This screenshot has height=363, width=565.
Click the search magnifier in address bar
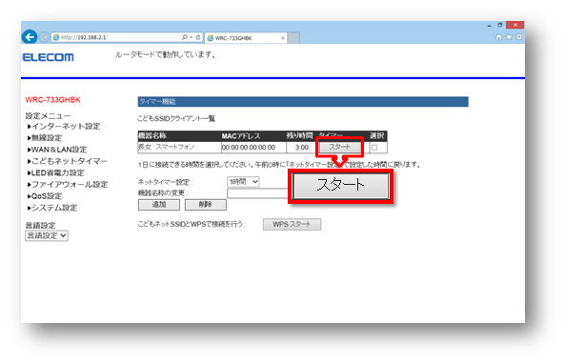pos(185,37)
